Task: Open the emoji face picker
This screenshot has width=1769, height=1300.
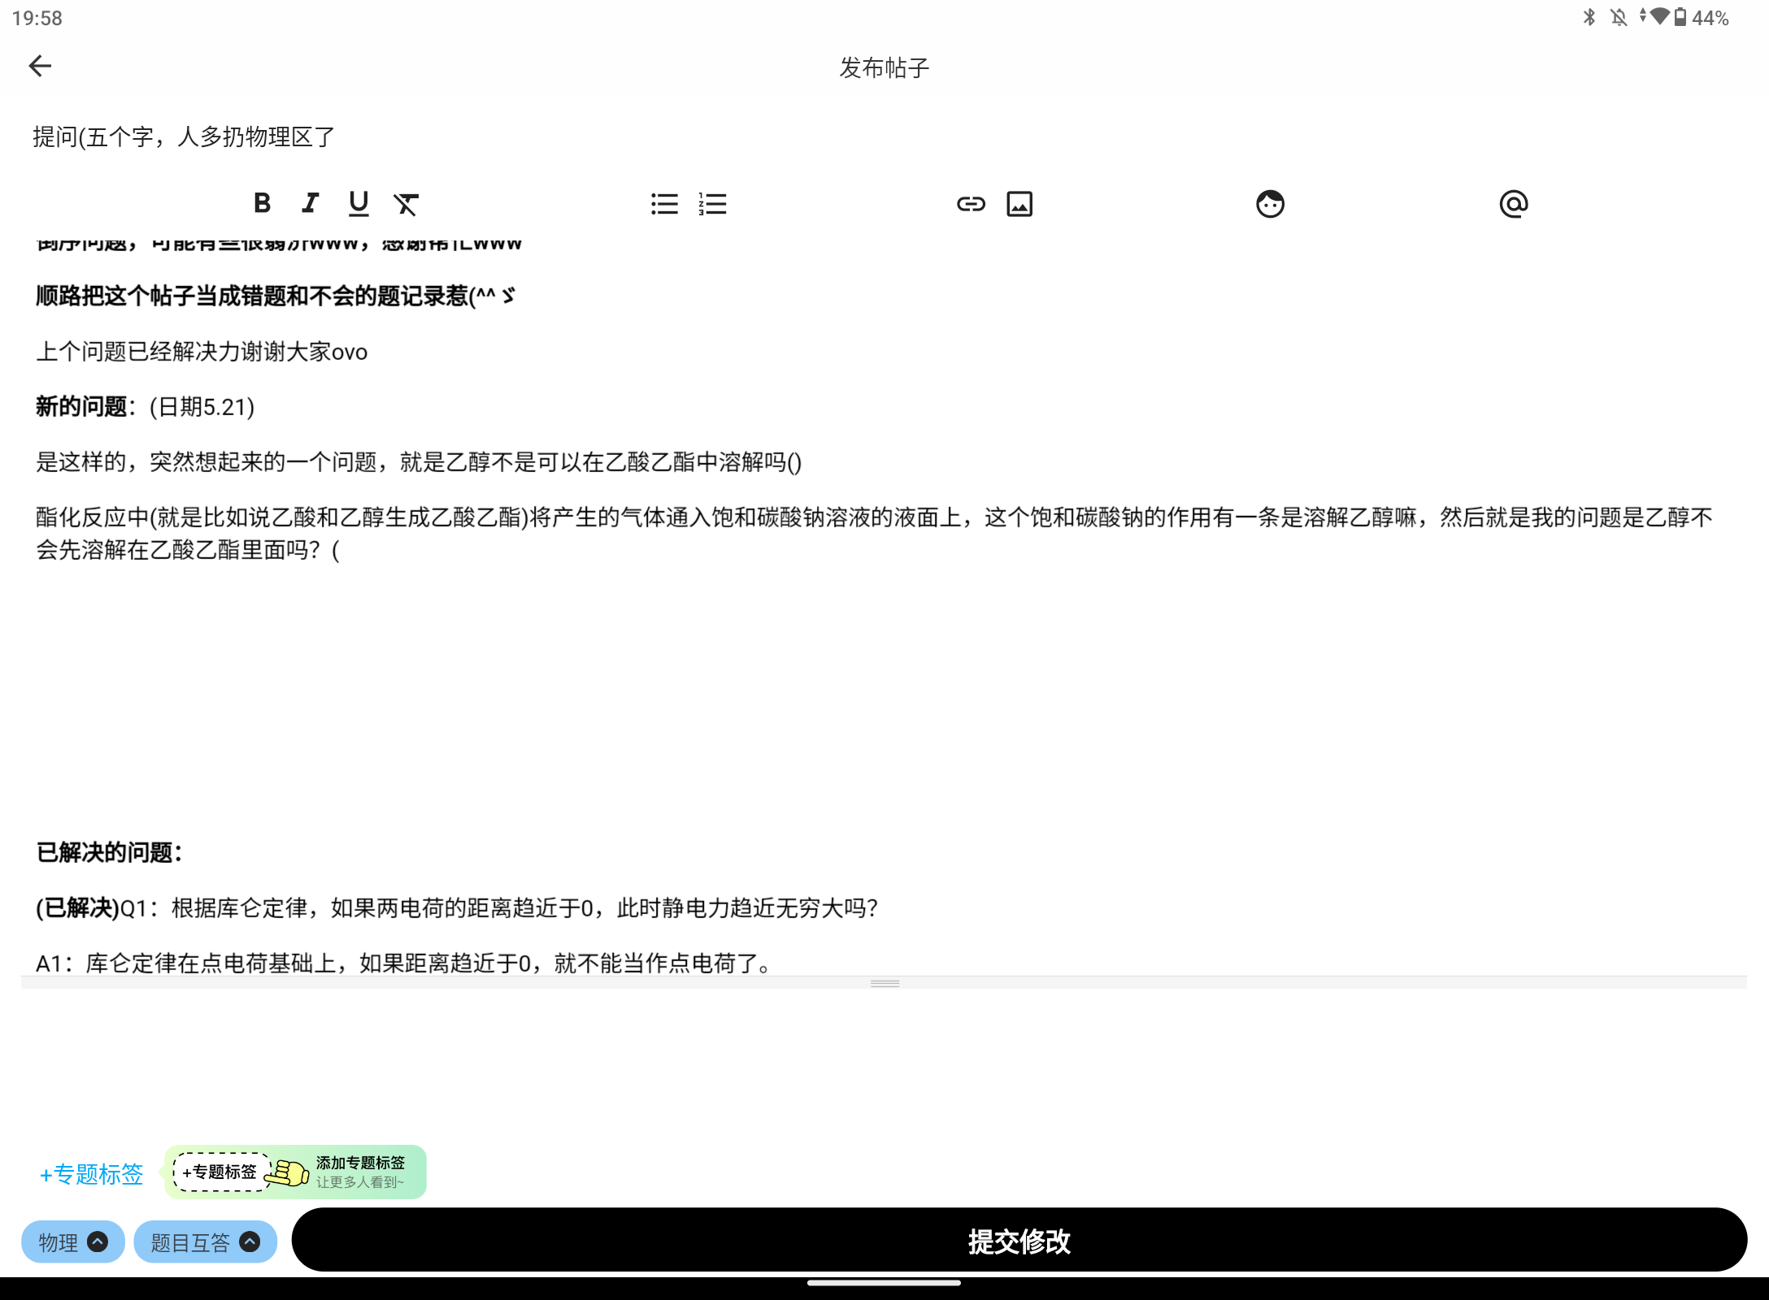Action: [x=1270, y=204]
